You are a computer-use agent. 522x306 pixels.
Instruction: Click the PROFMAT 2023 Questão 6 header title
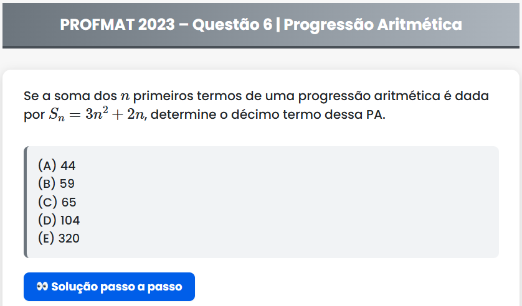(x=261, y=25)
